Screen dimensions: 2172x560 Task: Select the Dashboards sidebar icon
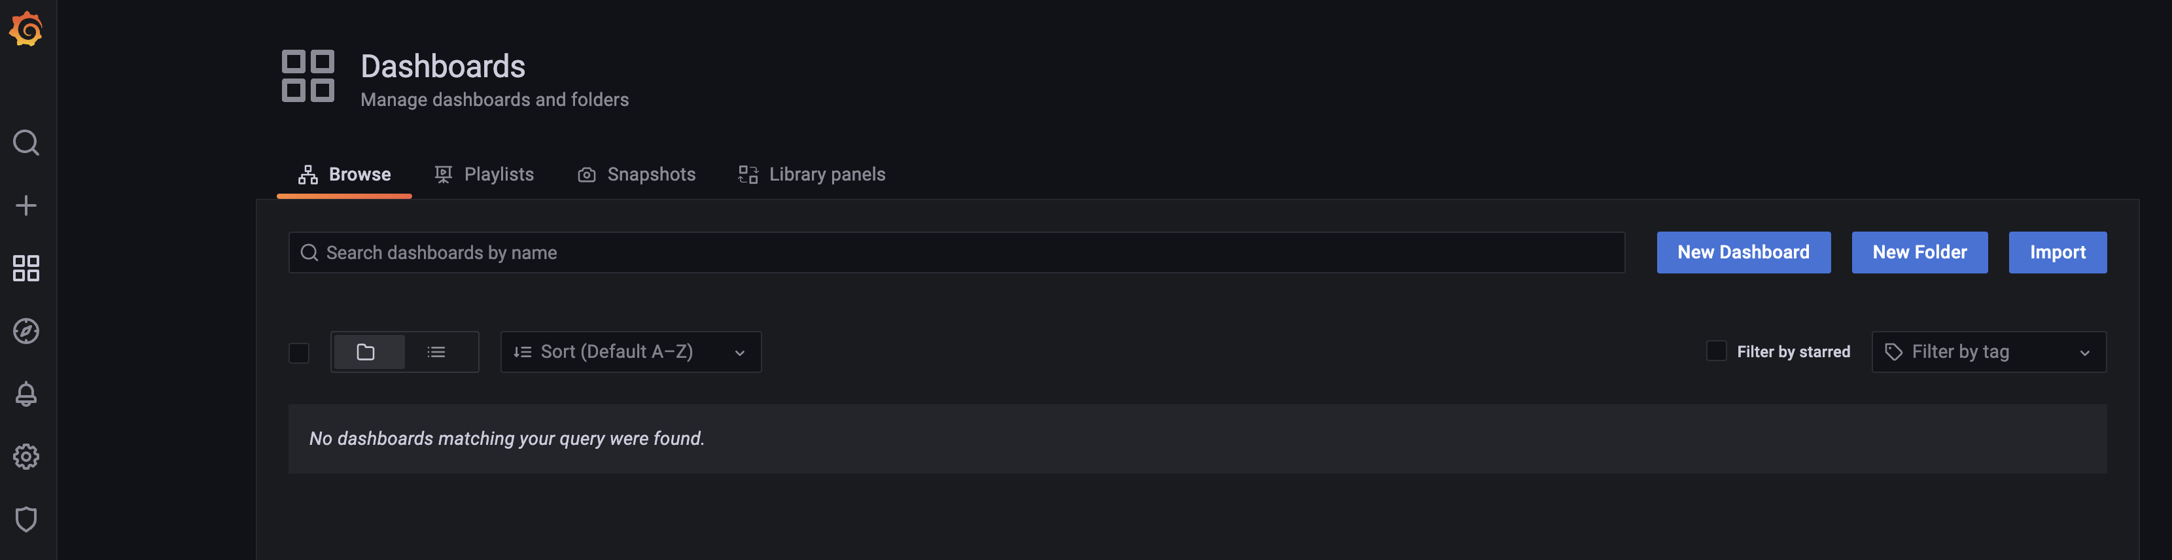coord(26,268)
